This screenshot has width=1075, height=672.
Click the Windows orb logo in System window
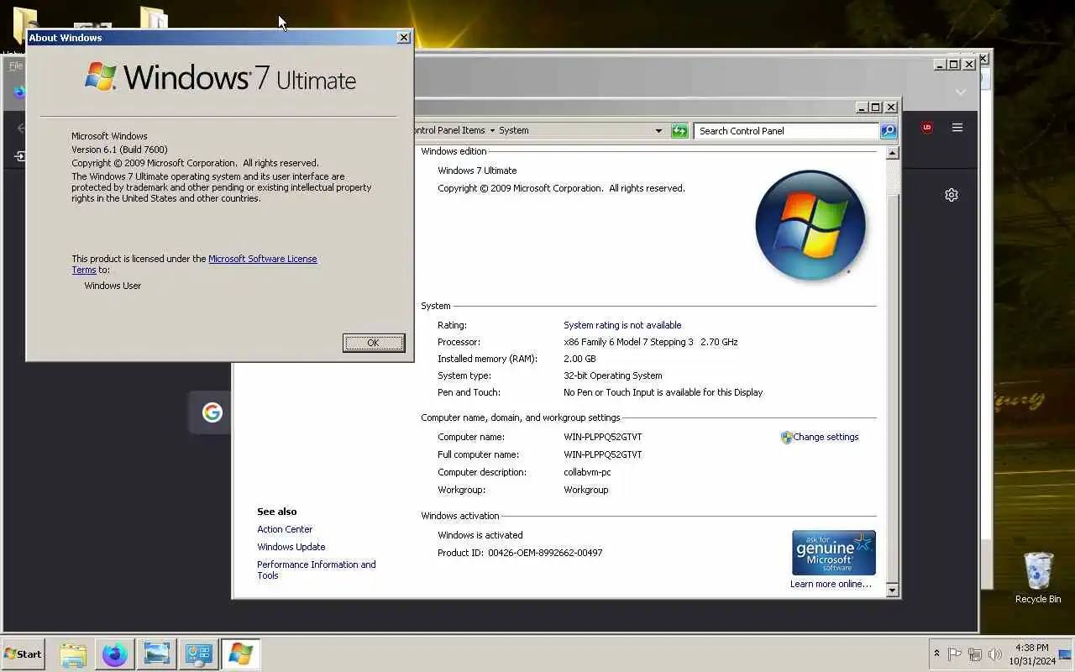pos(810,225)
